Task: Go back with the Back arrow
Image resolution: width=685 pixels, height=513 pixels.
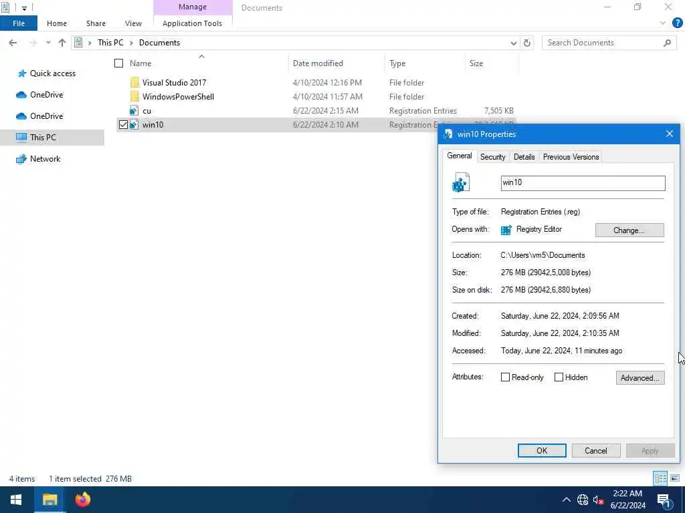Action: tap(13, 43)
